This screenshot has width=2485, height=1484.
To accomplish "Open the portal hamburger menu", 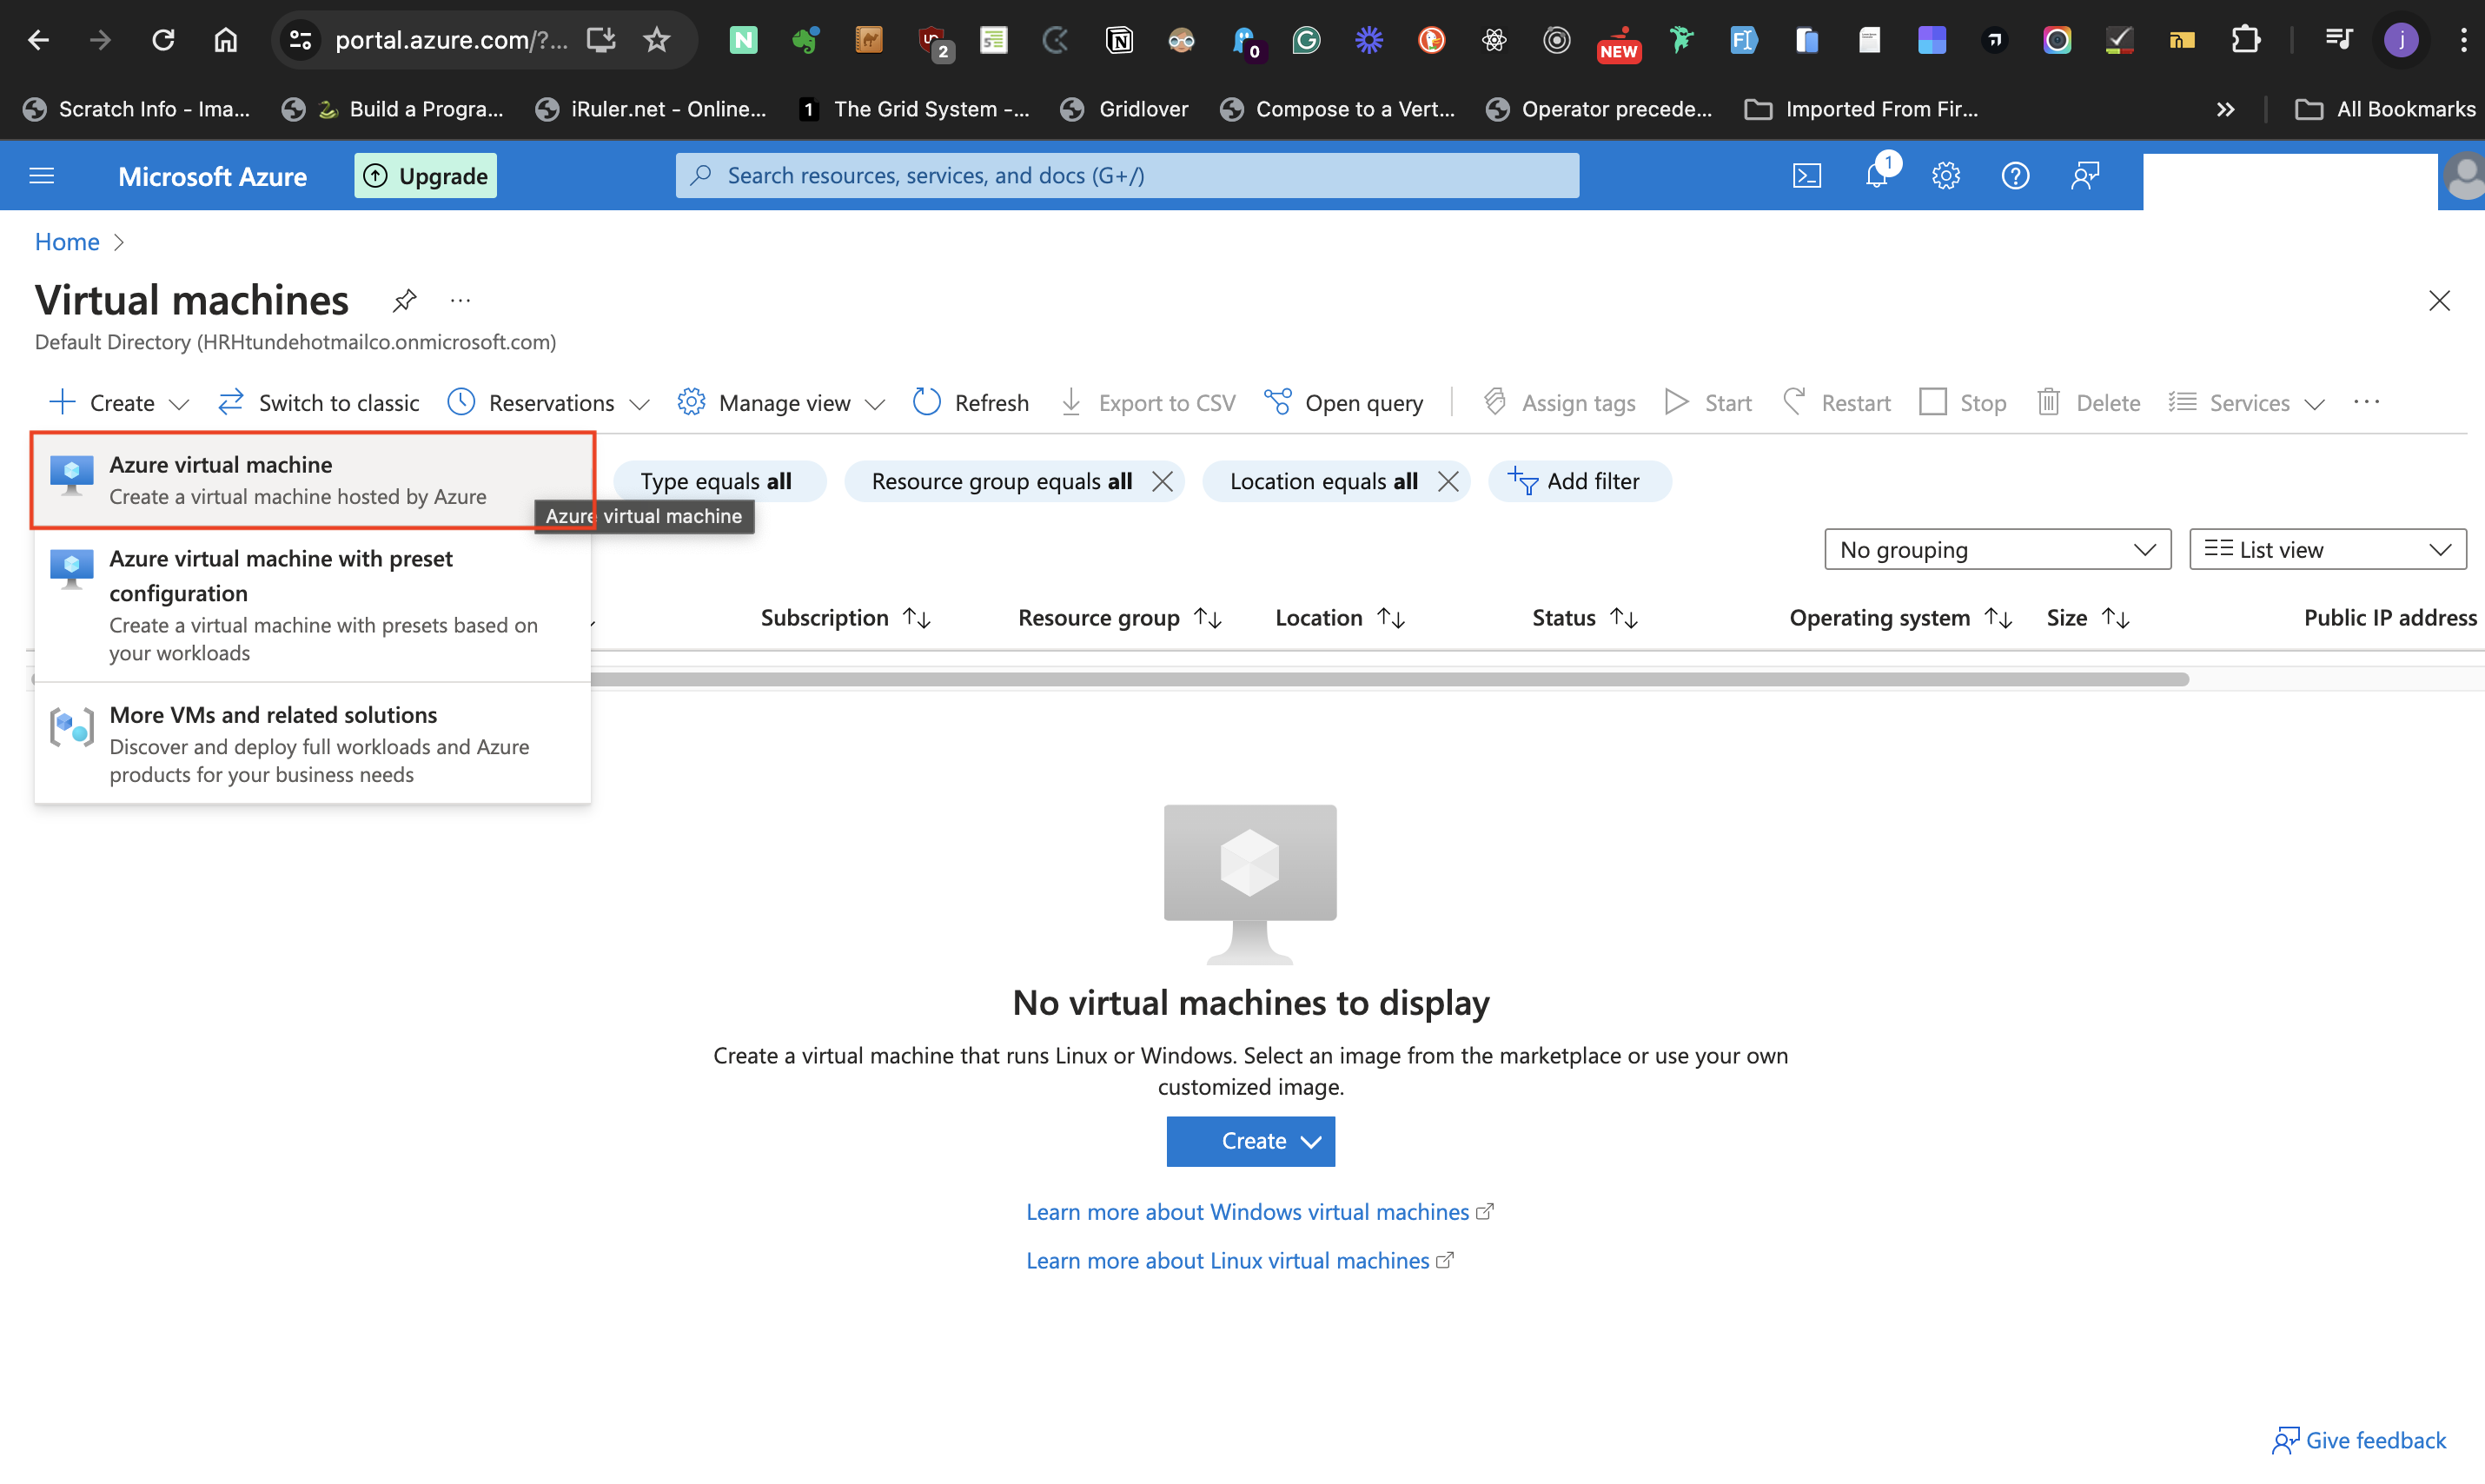I will pyautogui.click(x=41, y=175).
